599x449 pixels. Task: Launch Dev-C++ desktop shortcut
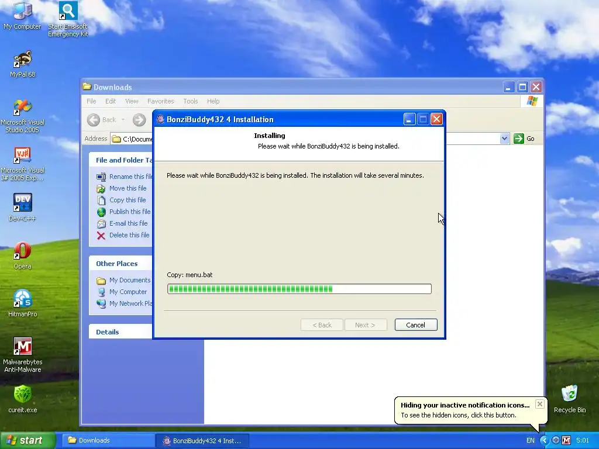(23, 208)
